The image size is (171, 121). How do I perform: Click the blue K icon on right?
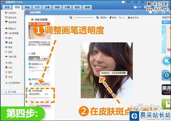pyautogui.click(x=166, y=61)
